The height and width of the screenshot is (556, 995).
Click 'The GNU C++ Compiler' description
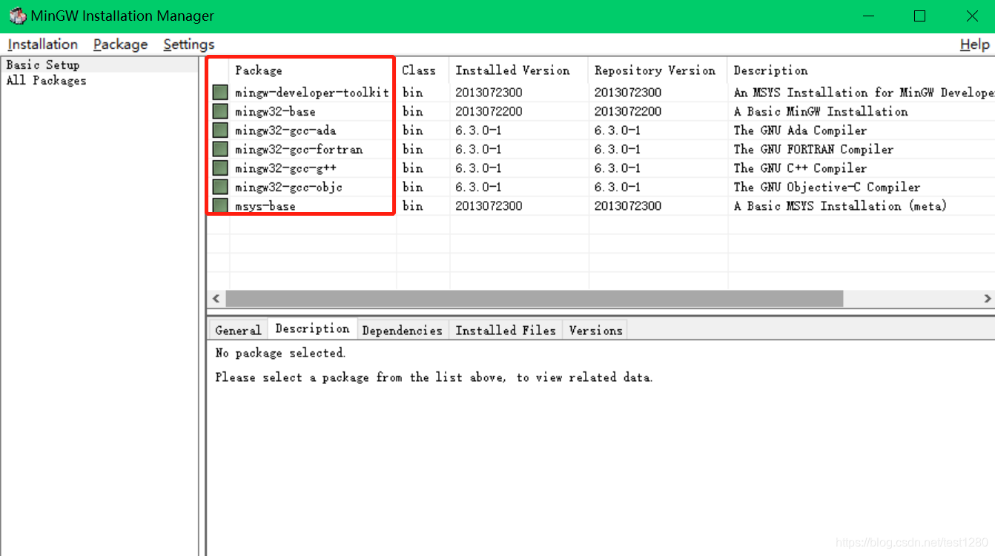point(800,168)
